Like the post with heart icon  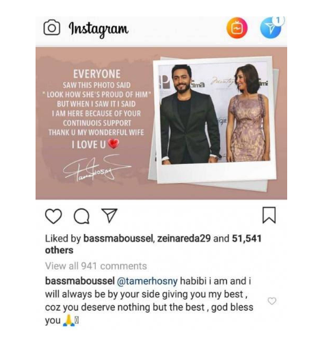pos(53,216)
